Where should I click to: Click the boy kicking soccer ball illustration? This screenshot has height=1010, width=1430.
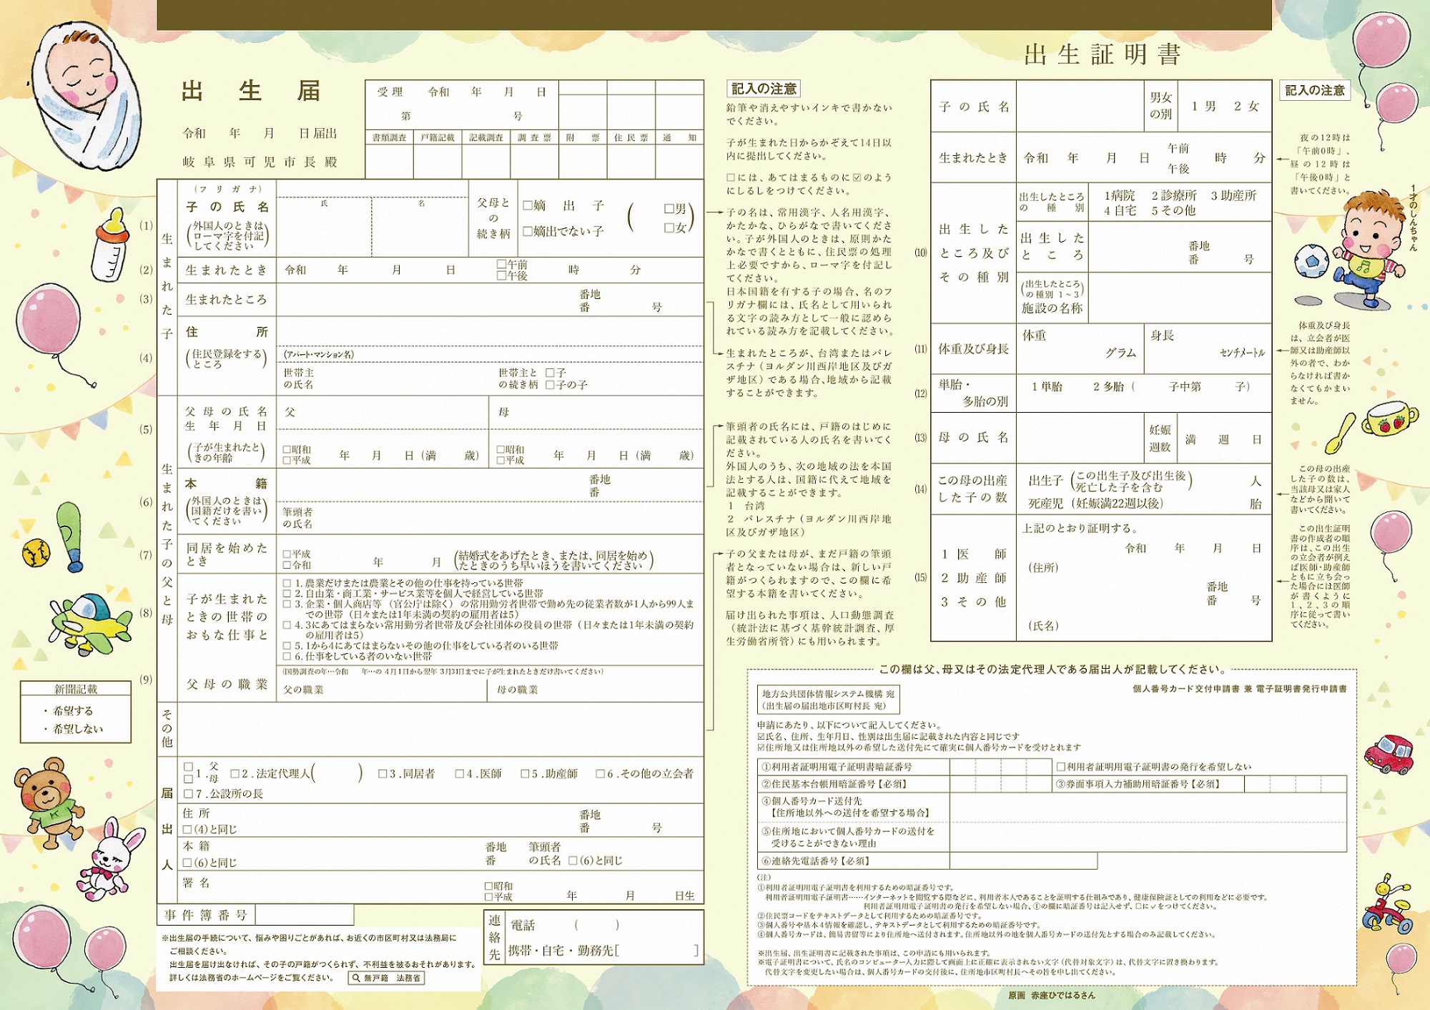(1350, 250)
